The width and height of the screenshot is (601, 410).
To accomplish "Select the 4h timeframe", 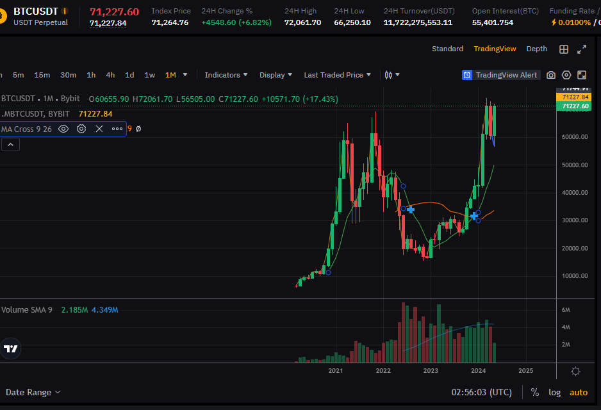I will point(110,75).
